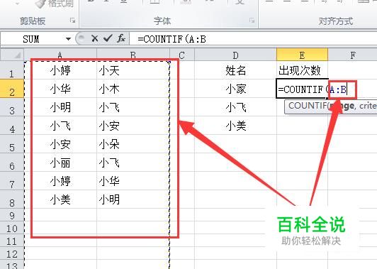The height and width of the screenshot is (269, 377).
Task: Select row 2 header
Action: [x=12, y=89]
